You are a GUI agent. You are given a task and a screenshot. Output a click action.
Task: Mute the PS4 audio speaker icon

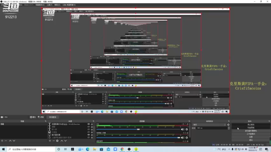pyautogui.click(x=183, y=129)
